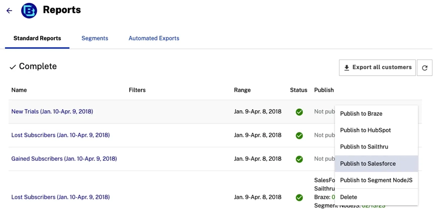Select Publish to Sailthru option

pyautogui.click(x=364, y=147)
